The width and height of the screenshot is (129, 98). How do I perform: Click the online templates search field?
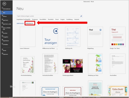click(50, 16)
